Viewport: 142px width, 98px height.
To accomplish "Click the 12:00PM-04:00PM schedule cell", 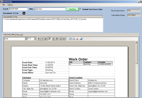I will (x=105, y=64).
